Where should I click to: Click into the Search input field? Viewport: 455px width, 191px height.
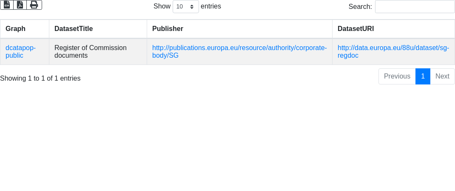415,7
